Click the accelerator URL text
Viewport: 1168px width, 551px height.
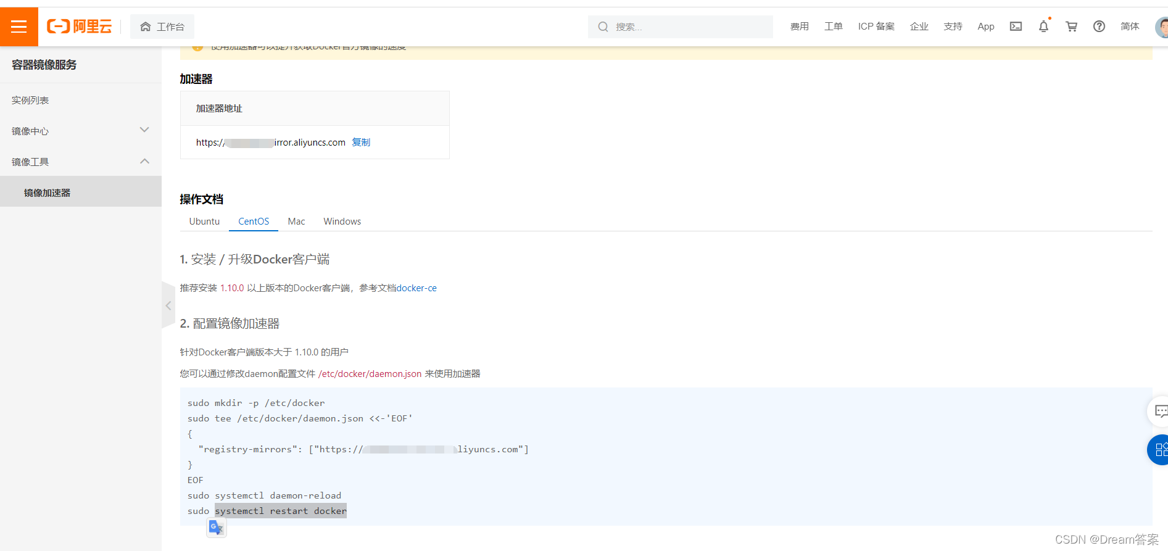[271, 142]
